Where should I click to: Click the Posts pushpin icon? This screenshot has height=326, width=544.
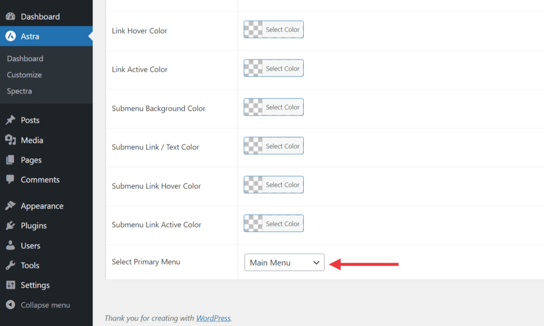(x=10, y=120)
